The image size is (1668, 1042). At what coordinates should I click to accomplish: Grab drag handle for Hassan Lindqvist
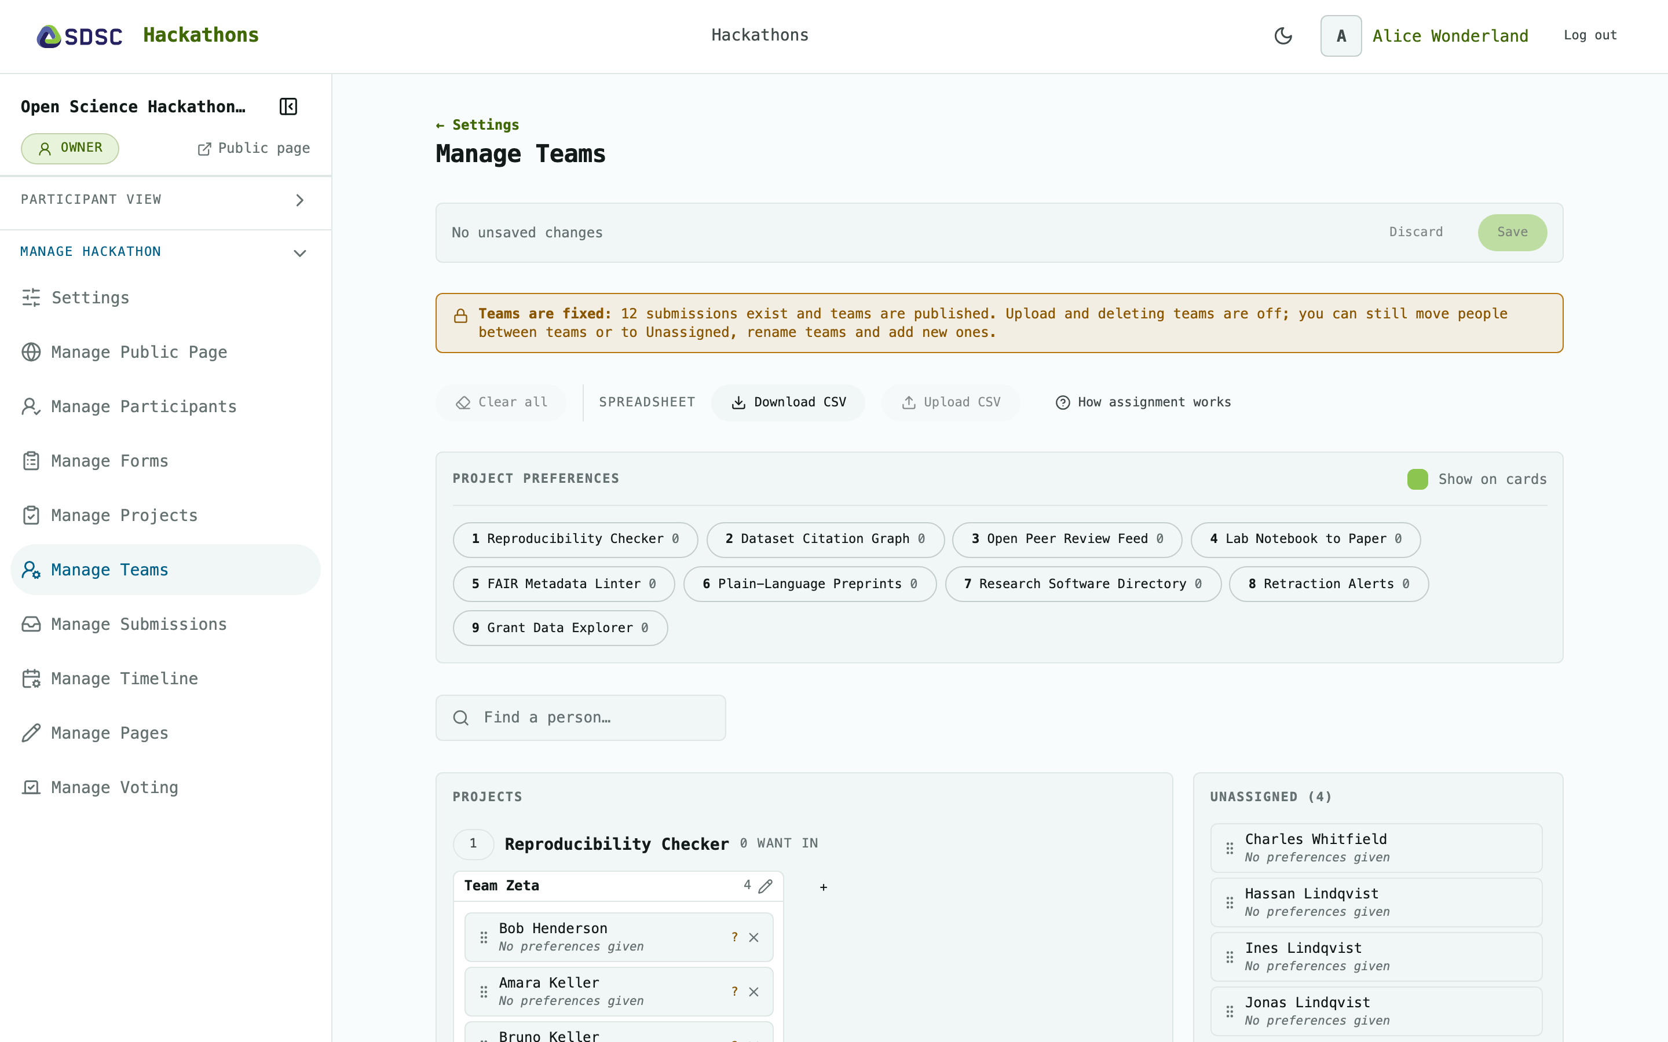click(1229, 903)
